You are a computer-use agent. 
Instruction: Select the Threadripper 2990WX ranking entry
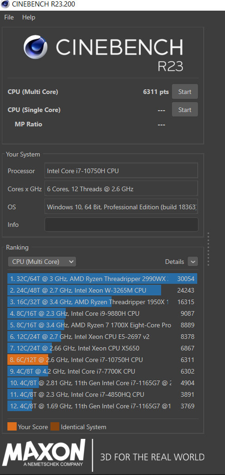pos(102,279)
